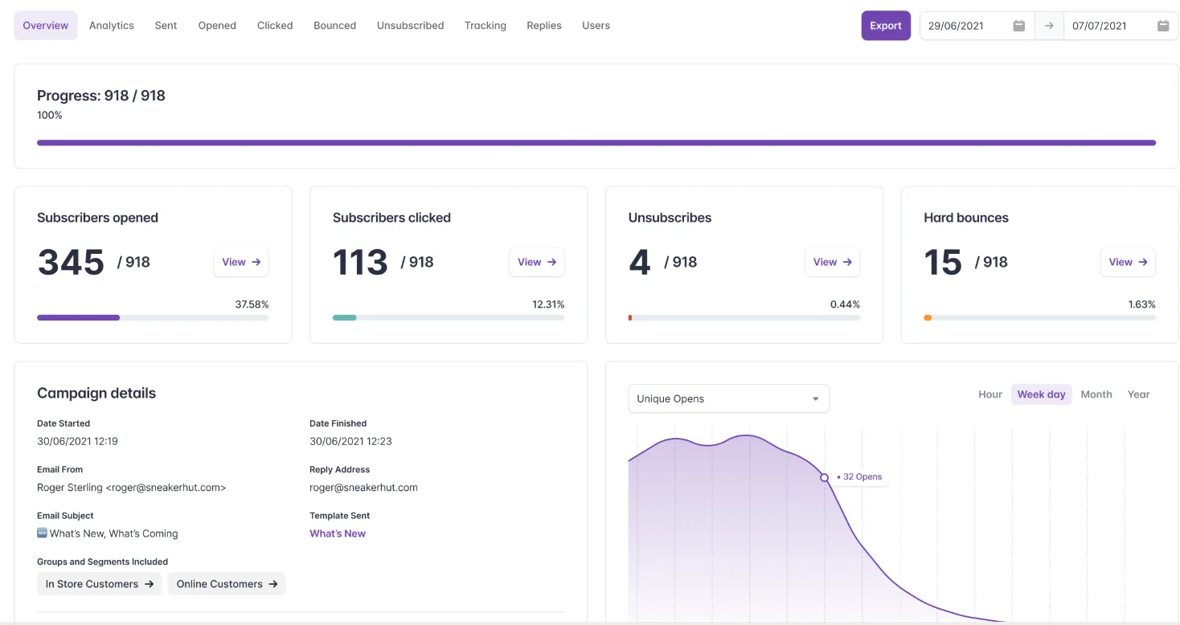
Task: Open the Bounced tab
Action: pyautogui.click(x=334, y=26)
